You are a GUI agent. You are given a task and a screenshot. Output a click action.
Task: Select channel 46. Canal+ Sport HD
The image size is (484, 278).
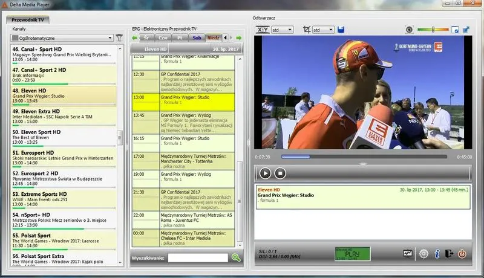click(x=64, y=54)
